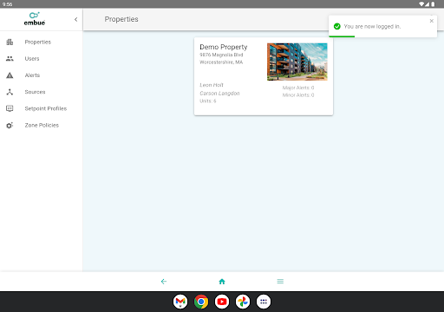
Task: Click the 9876 Magnolia Blvd address
Action: point(221,55)
